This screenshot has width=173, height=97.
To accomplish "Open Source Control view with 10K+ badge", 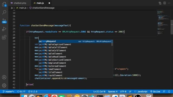I will click(4, 21).
